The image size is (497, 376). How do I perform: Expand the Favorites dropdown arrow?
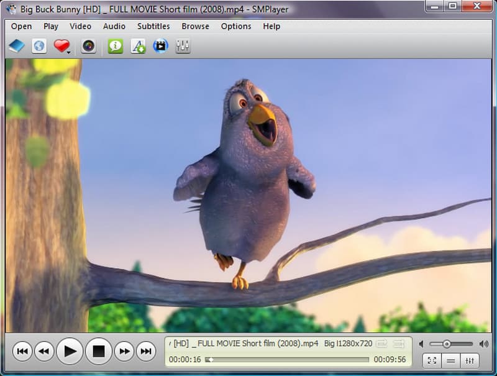[x=68, y=52]
